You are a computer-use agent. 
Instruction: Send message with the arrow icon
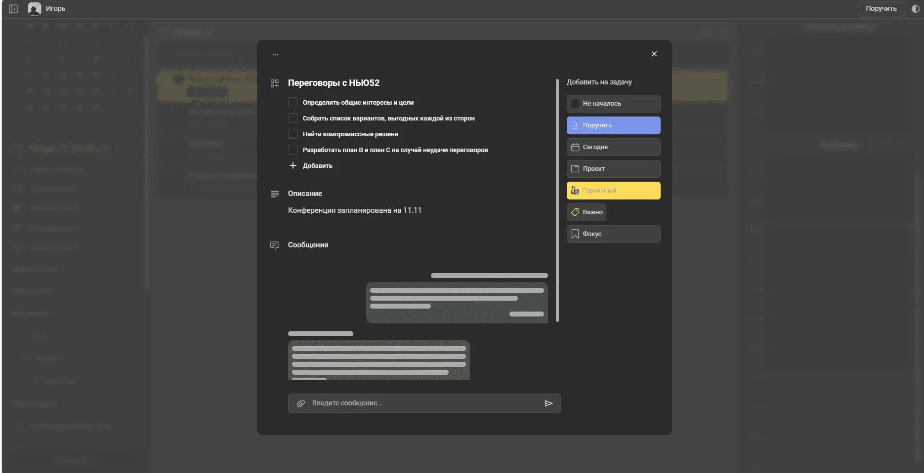[x=548, y=403]
